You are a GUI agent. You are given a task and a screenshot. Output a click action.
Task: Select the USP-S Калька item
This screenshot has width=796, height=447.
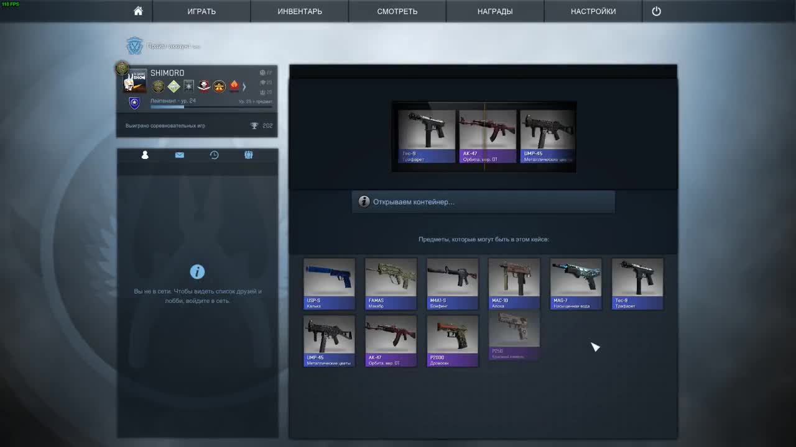(x=329, y=284)
